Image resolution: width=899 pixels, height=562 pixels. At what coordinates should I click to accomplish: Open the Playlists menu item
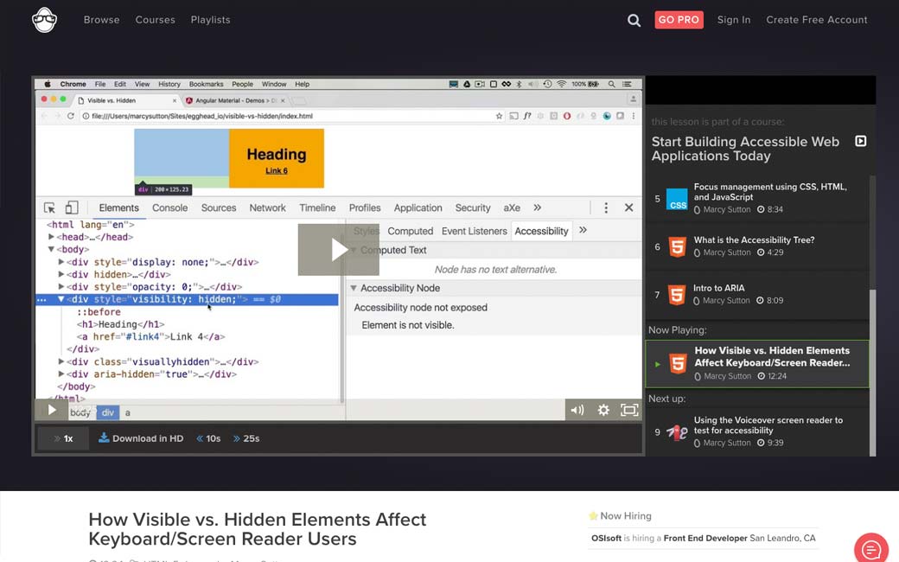click(210, 20)
